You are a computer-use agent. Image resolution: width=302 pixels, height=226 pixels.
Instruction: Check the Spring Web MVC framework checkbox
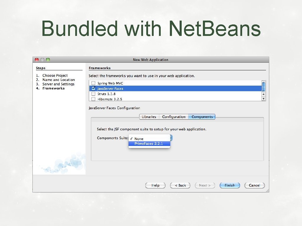tap(93, 83)
